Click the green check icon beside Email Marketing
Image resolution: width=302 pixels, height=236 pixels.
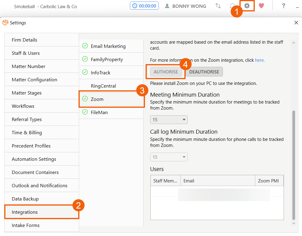85,46
